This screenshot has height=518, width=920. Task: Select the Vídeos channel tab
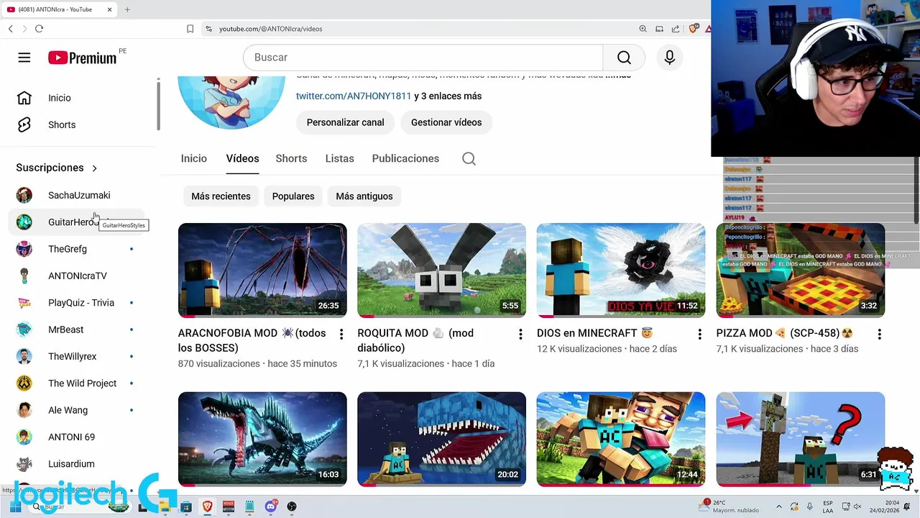pos(242,159)
